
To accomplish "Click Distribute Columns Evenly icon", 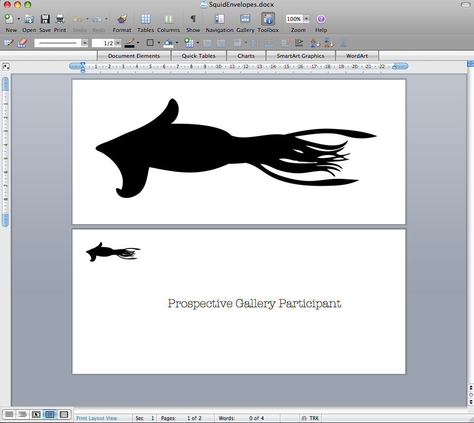I will point(269,43).
